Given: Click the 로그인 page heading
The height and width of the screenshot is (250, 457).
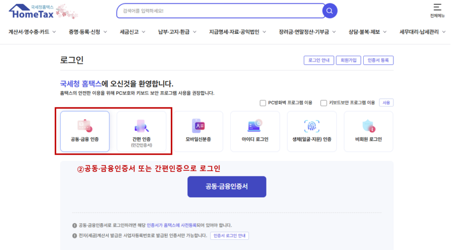Looking at the screenshot, I should point(72,60).
